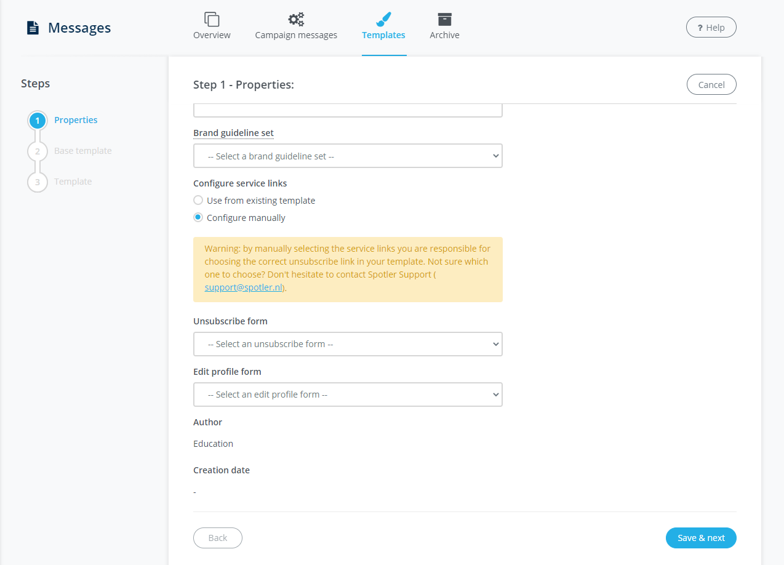
Task: Go to the Archive tab label
Action: point(444,35)
